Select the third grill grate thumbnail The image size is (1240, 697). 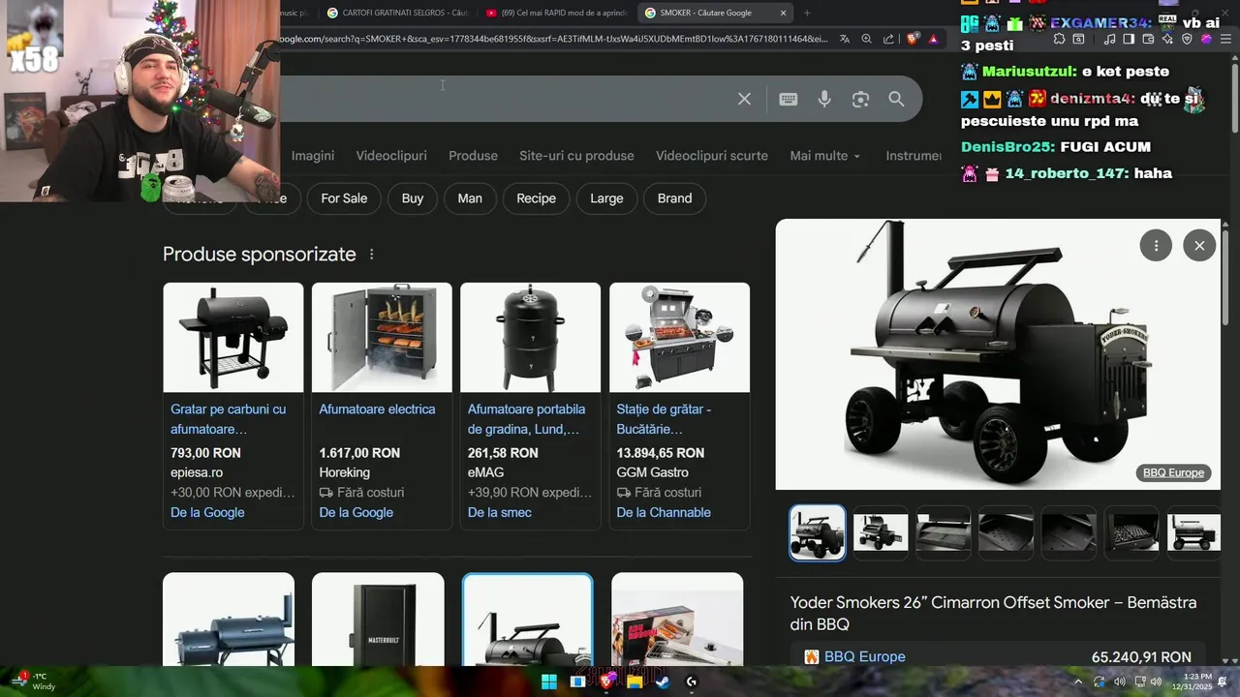944,532
